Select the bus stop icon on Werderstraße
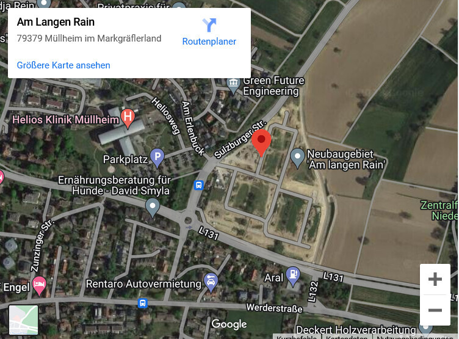The width and height of the screenshot is (459, 339). pos(143,303)
